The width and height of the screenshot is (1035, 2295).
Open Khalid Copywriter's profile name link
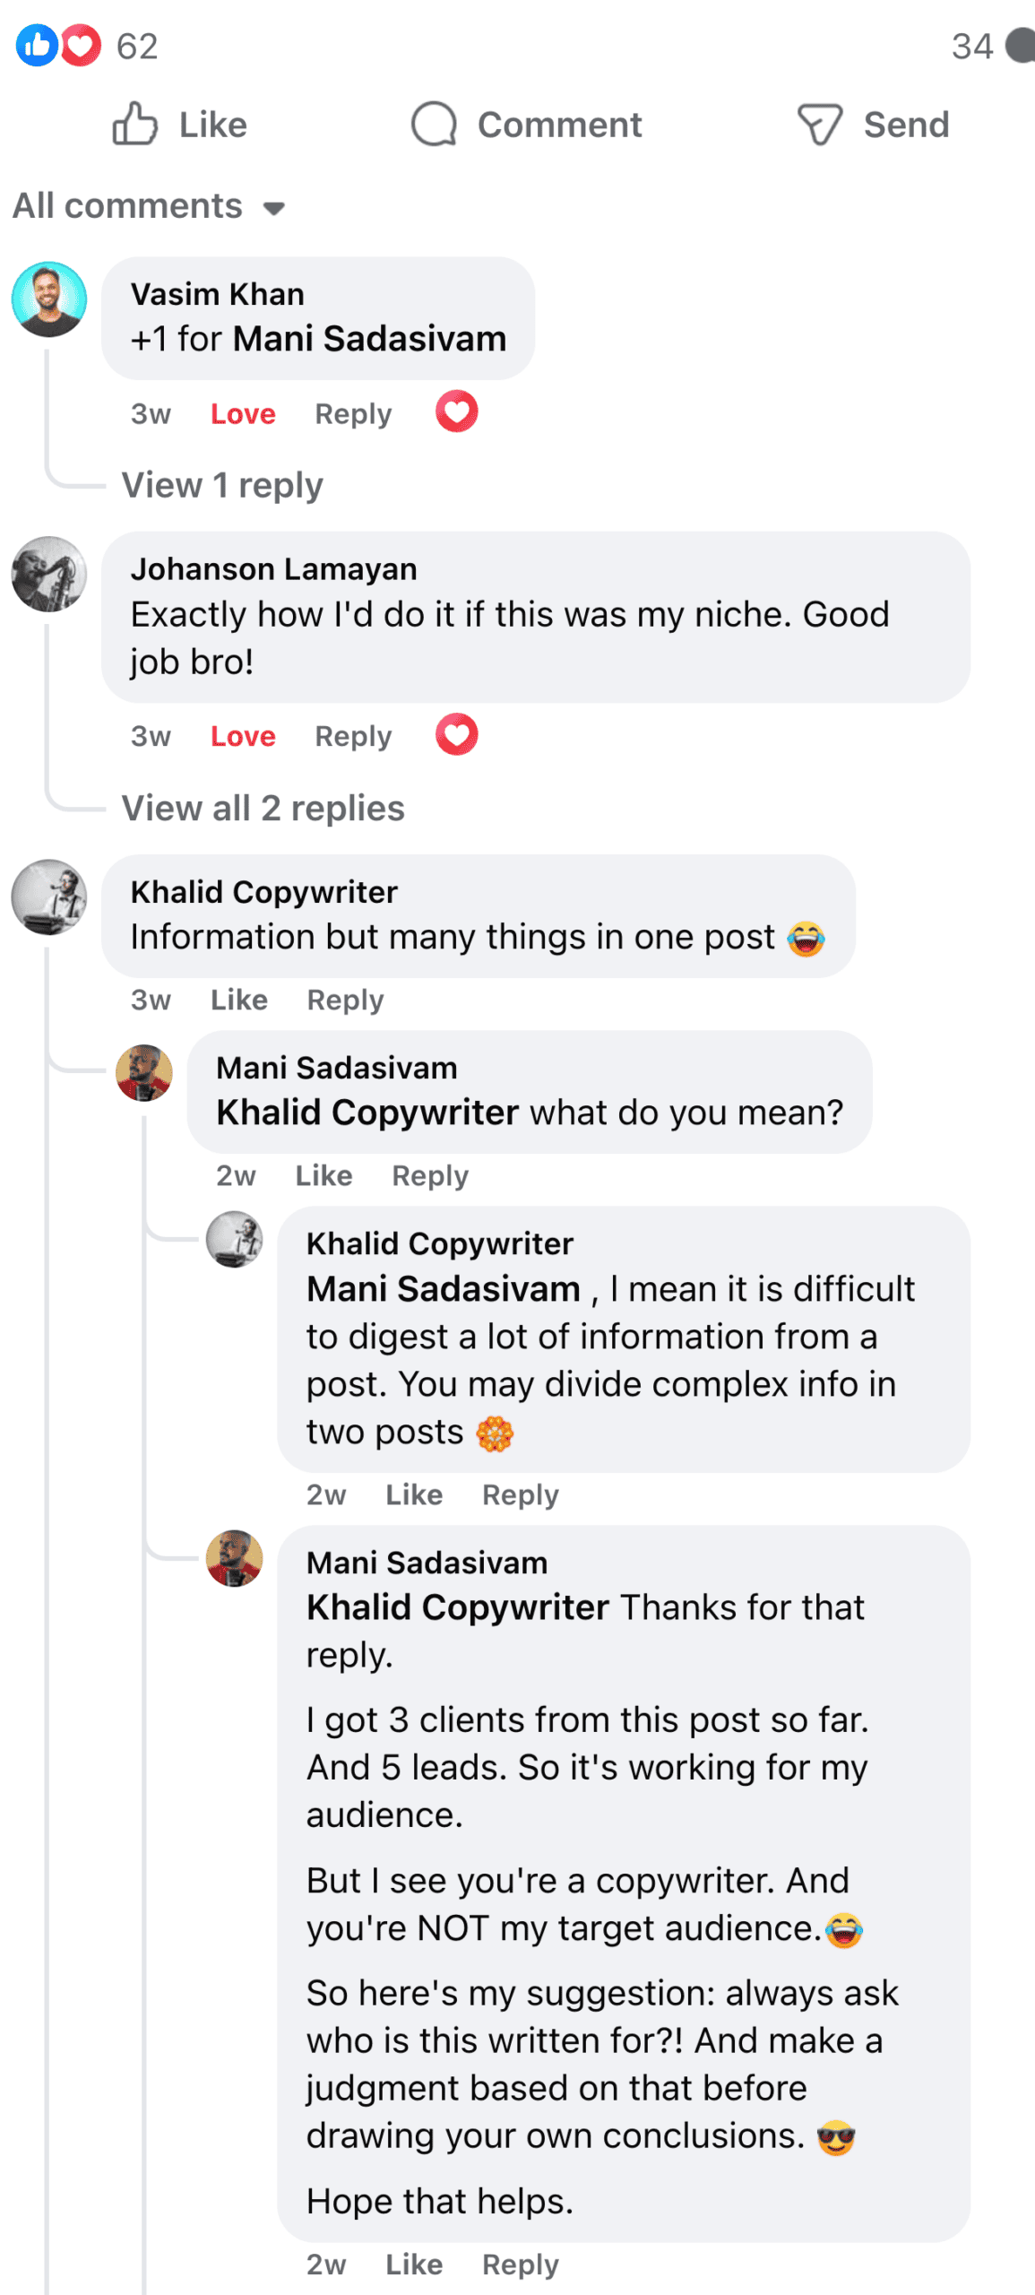click(x=264, y=892)
